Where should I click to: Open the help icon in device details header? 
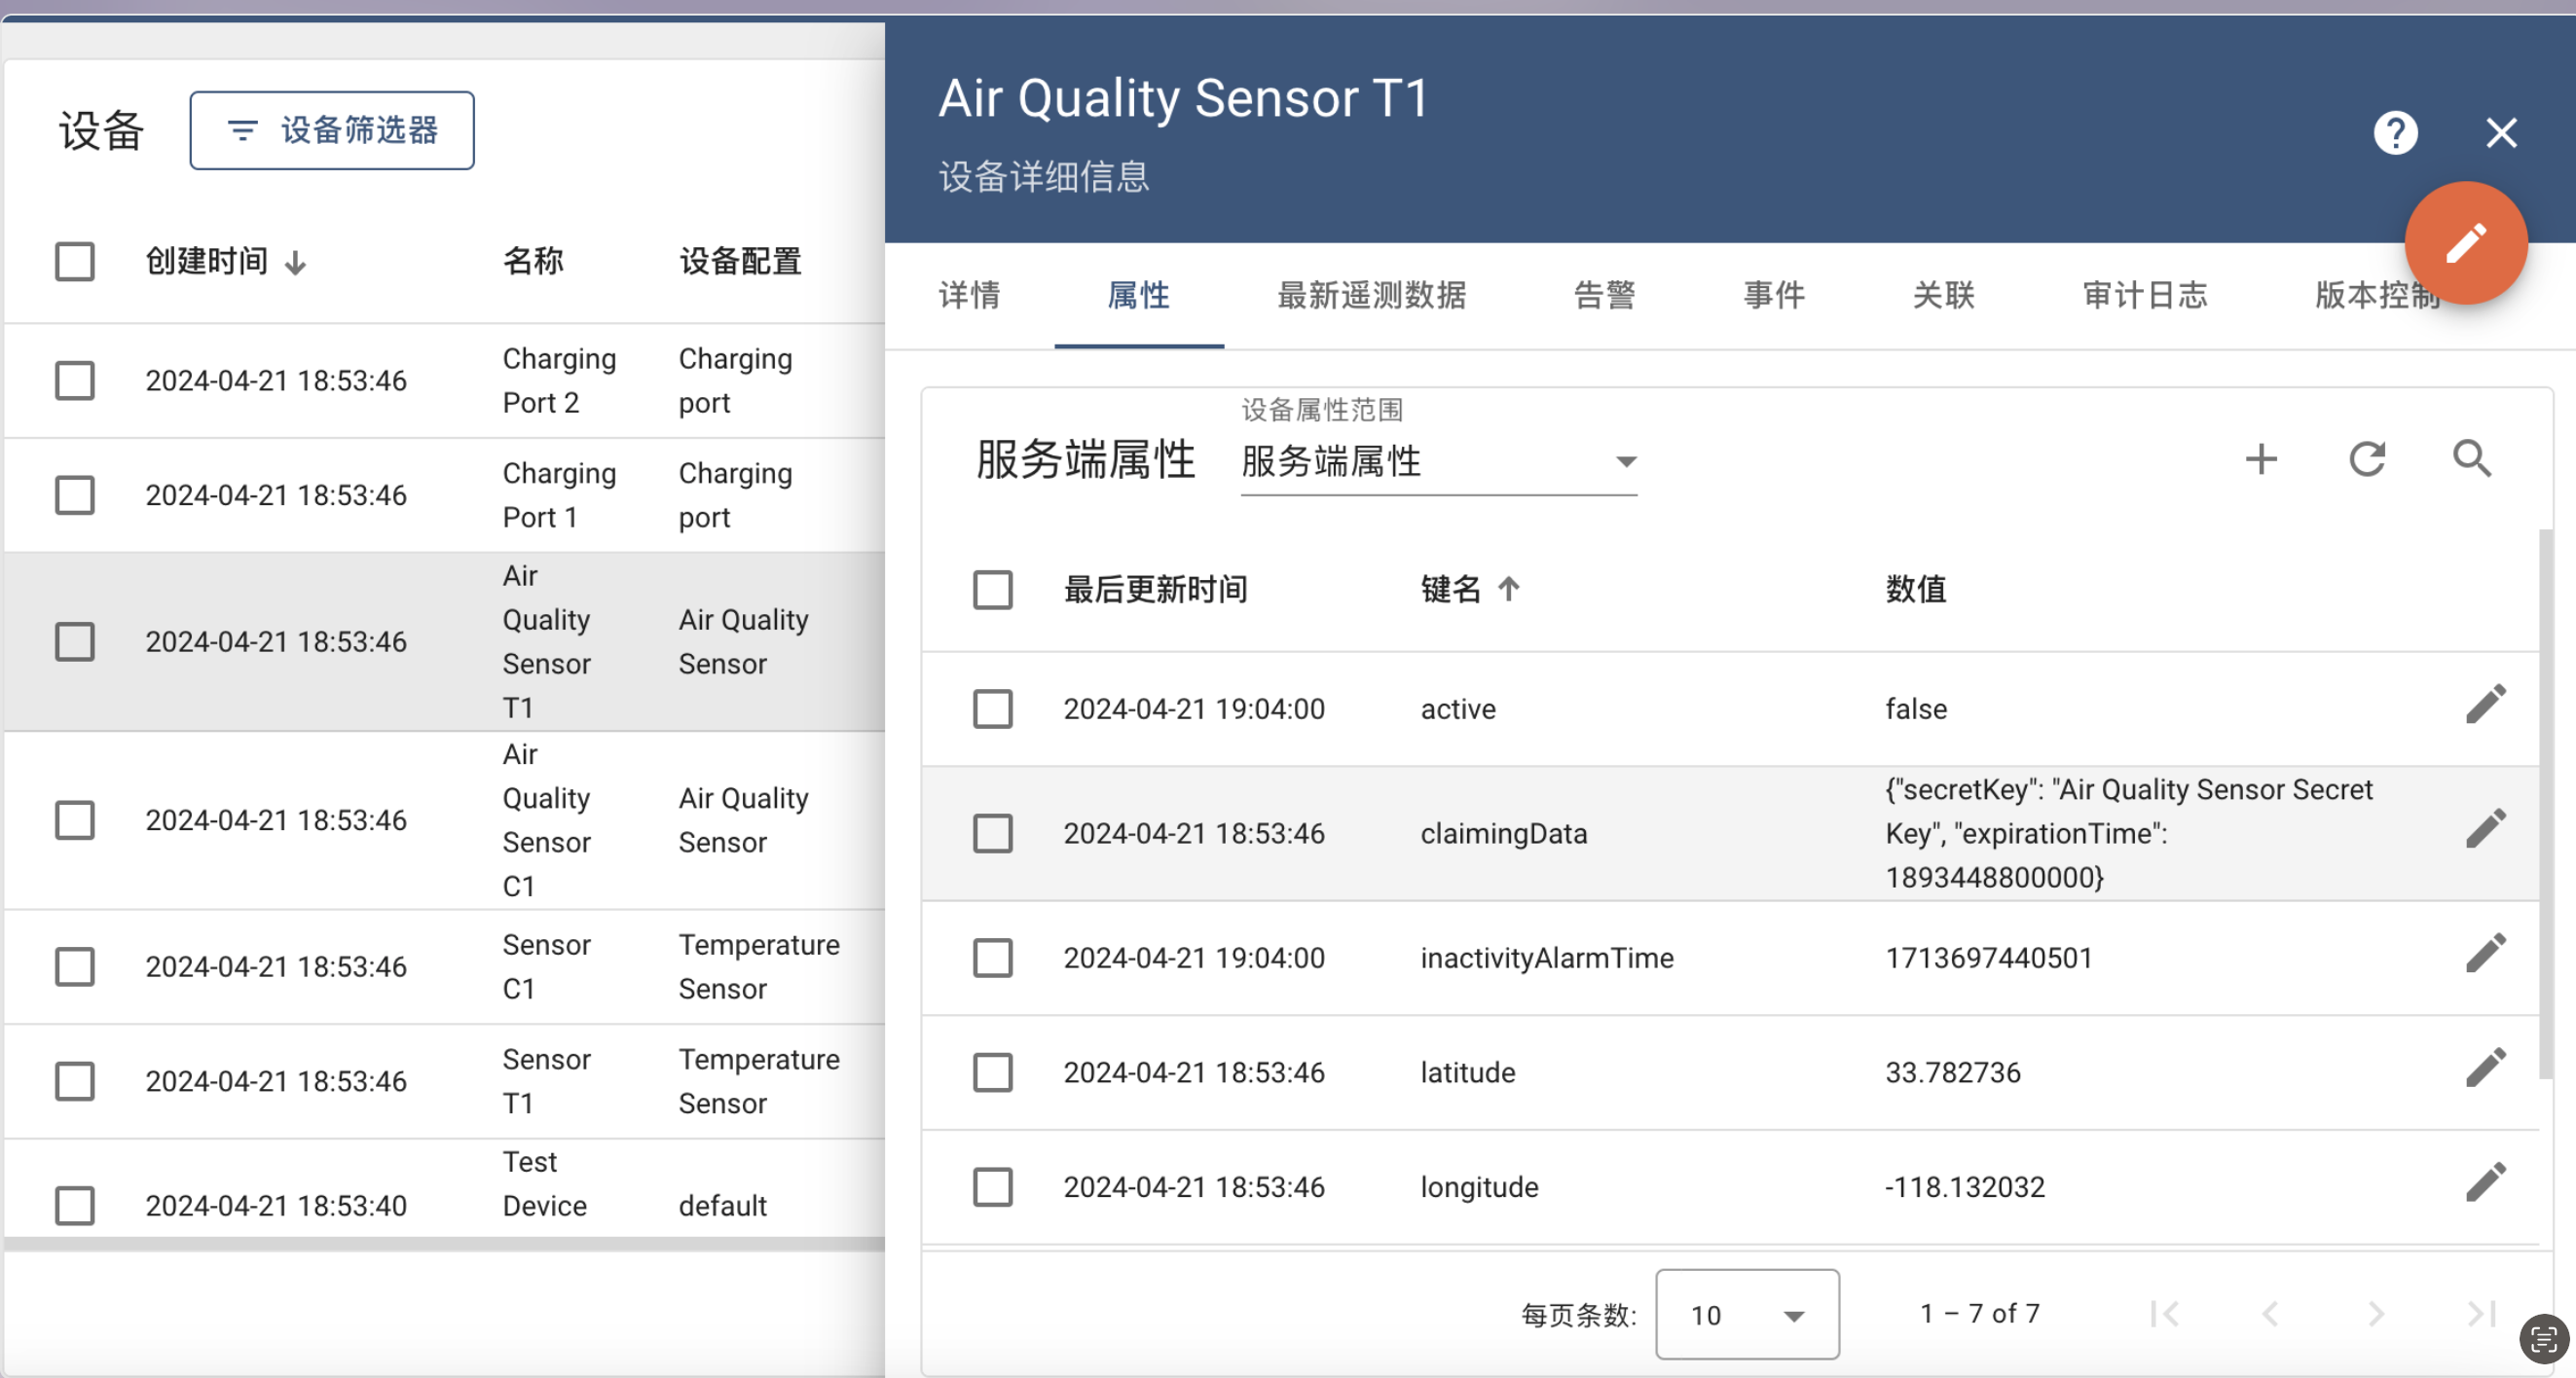pyautogui.click(x=2395, y=133)
